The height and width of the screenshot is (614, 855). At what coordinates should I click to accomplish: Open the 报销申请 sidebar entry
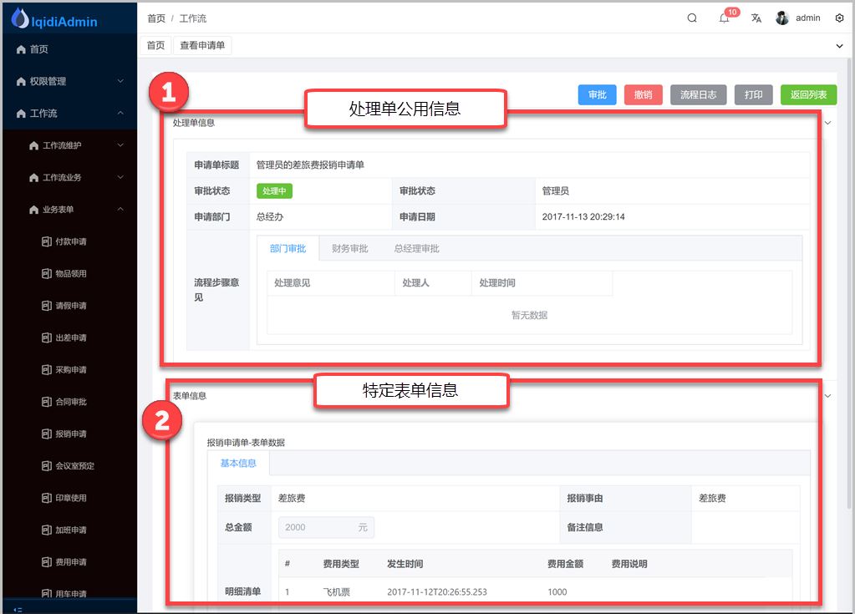pyautogui.click(x=71, y=434)
